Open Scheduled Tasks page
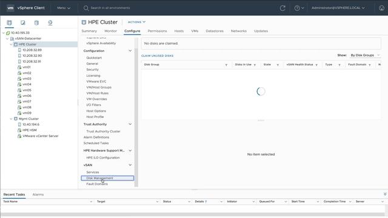The image size is (388, 218). point(96,143)
